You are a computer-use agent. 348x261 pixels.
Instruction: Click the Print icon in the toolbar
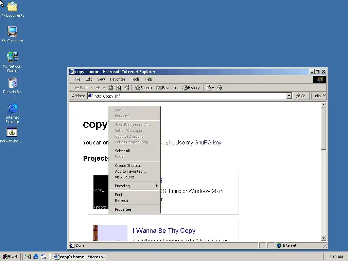click(x=219, y=88)
